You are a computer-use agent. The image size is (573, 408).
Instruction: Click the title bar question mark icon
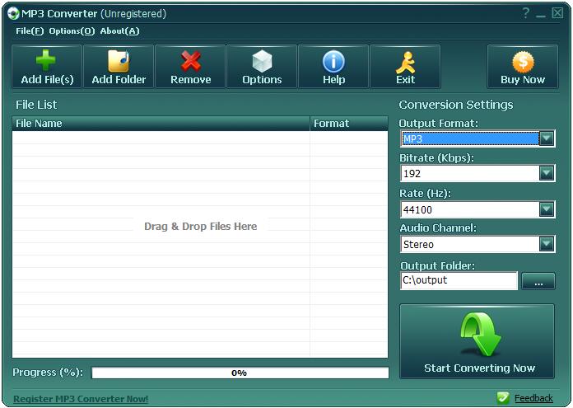pos(526,14)
